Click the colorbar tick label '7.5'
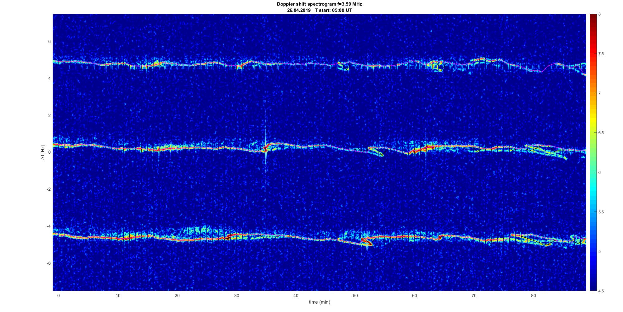 (601, 54)
